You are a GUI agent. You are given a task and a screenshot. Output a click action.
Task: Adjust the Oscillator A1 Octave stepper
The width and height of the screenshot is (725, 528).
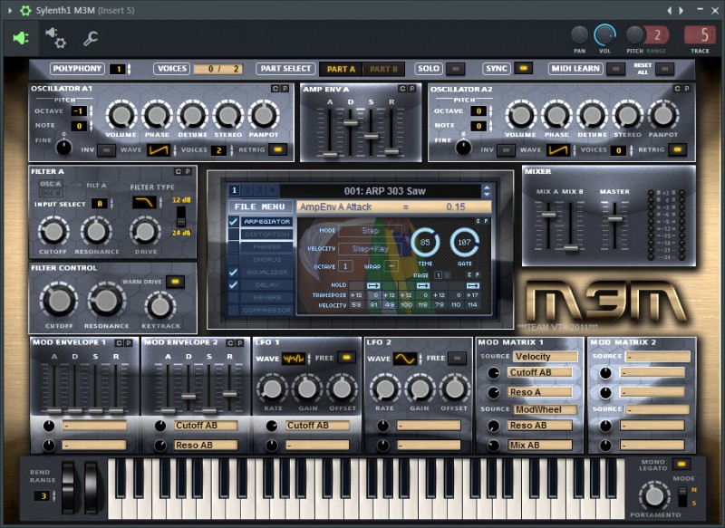(x=92, y=111)
